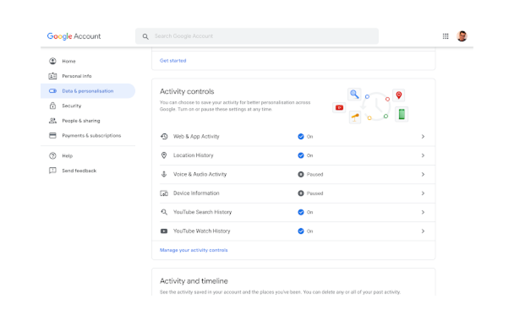
Task: Click the Send feedback icon
Action: pyautogui.click(x=53, y=171)
